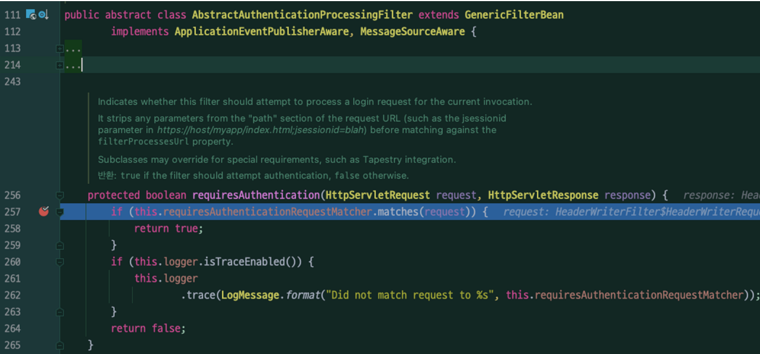Toggle a breakpoint on line number 262
This screenshot has width=760, height=354.
click(12, 295)
